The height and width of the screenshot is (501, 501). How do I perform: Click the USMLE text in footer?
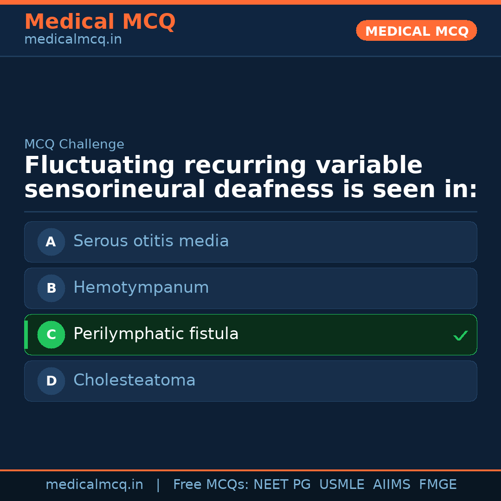[x=341, y=485]
